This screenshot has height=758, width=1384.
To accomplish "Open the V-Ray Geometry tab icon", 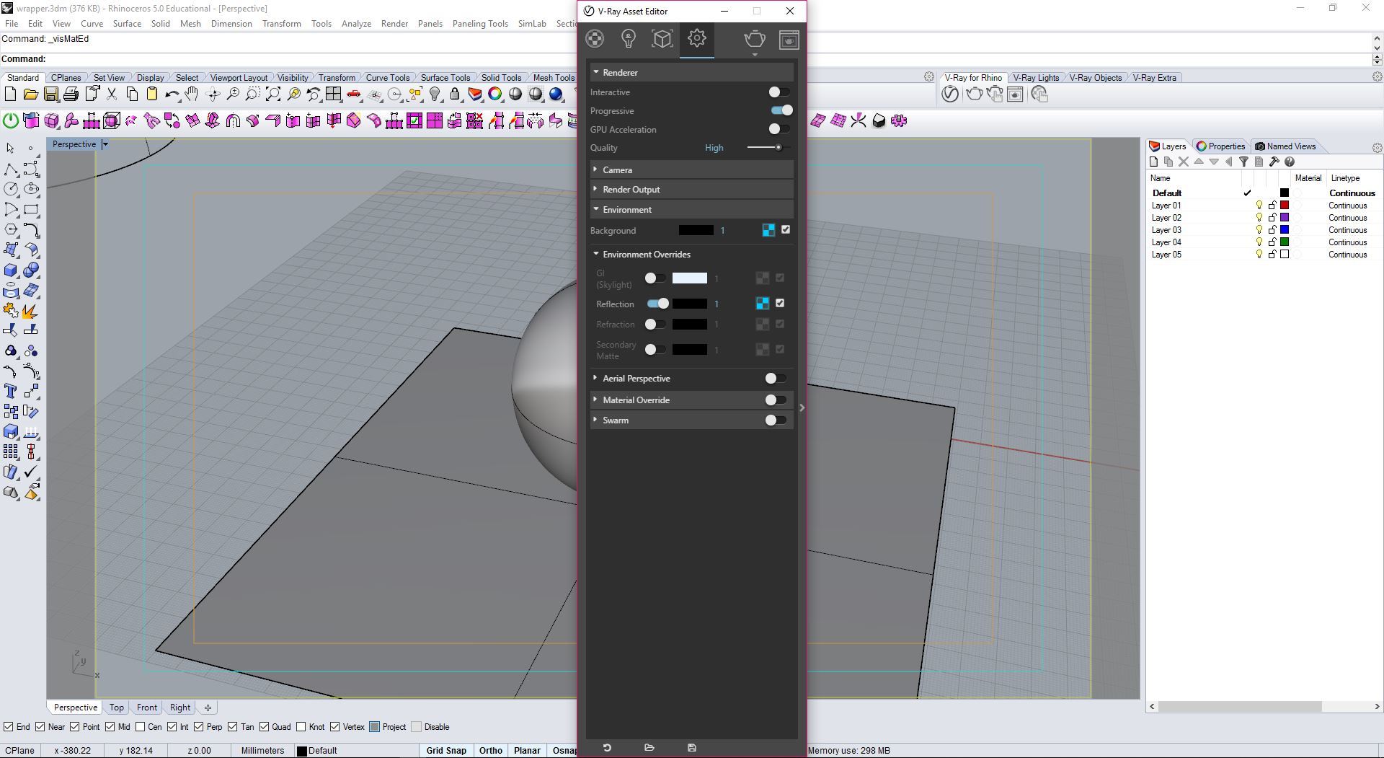I will [x=662, y=39].
